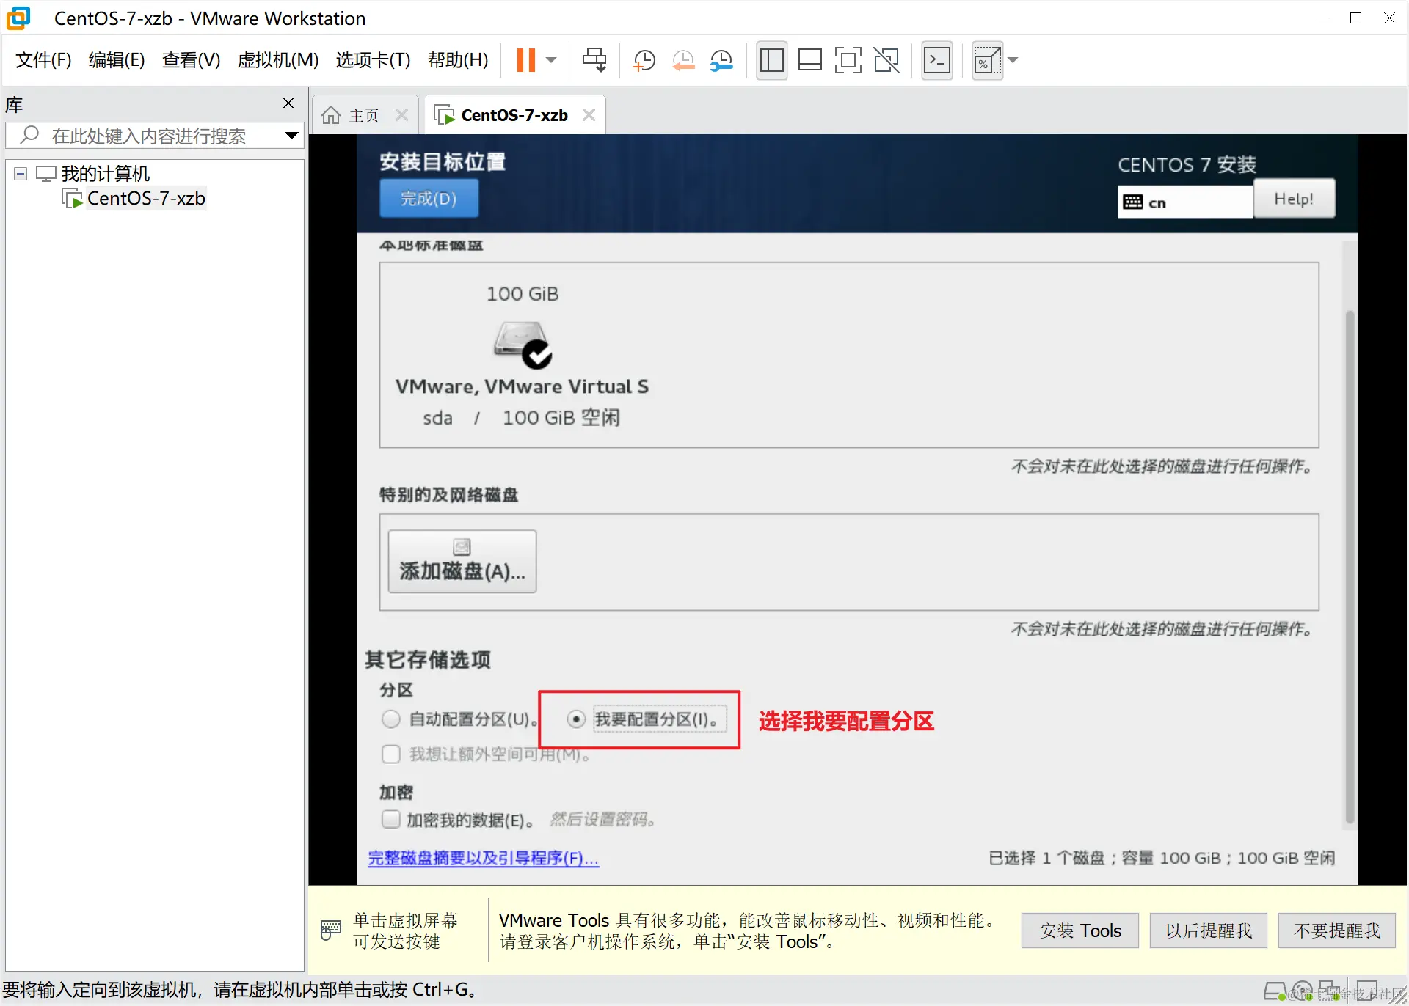Viewport: 1409px width, 1006px height.
Task: Close the CentOS-7-xzb tab
Action: pyautogui.click(x=589, y=115)
